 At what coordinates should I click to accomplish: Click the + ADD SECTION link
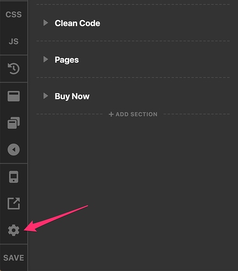pos(133,114)
